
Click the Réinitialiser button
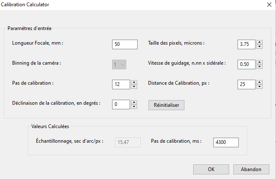click(x=166, y=105)
